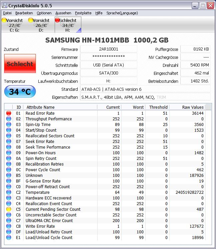
Task: Click the red status icon for Read Error Rate
Action: click(x=9, y=113)
